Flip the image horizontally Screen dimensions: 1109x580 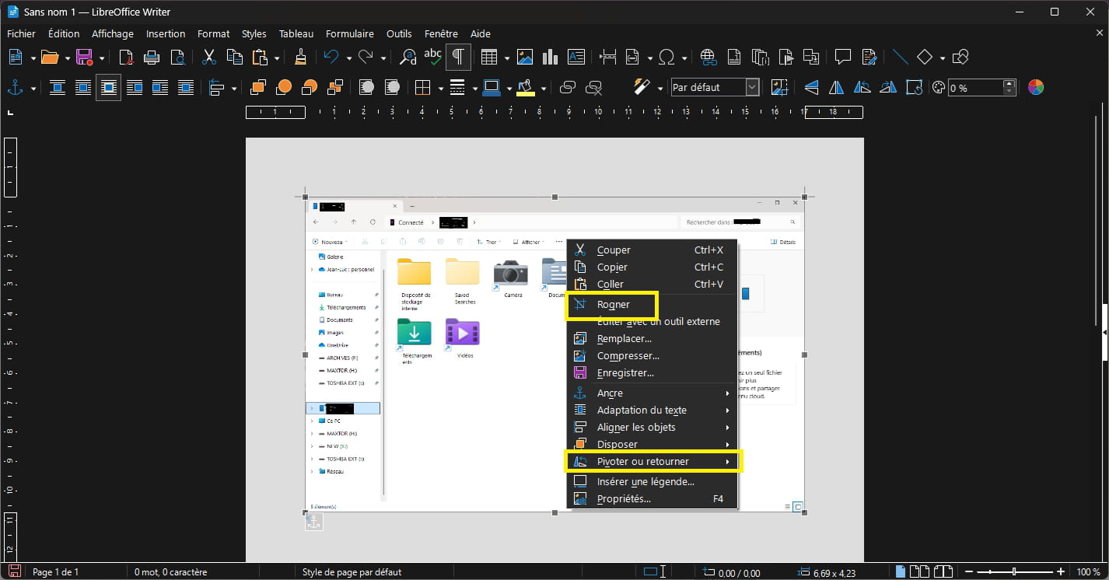[x=837, y=88]
